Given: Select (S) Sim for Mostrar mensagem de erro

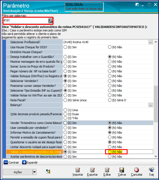Looking at the screenshot, I should coord(65,61).
